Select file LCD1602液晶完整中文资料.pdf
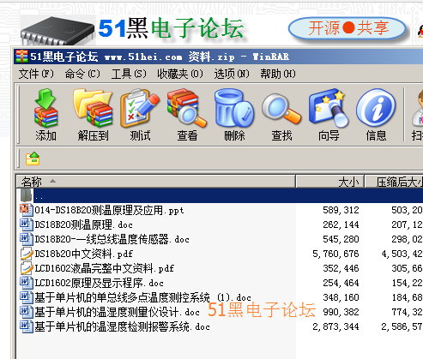 [x=105, y=268]
